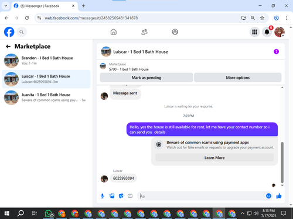Bookmark this page with star icon

(262, 18)
